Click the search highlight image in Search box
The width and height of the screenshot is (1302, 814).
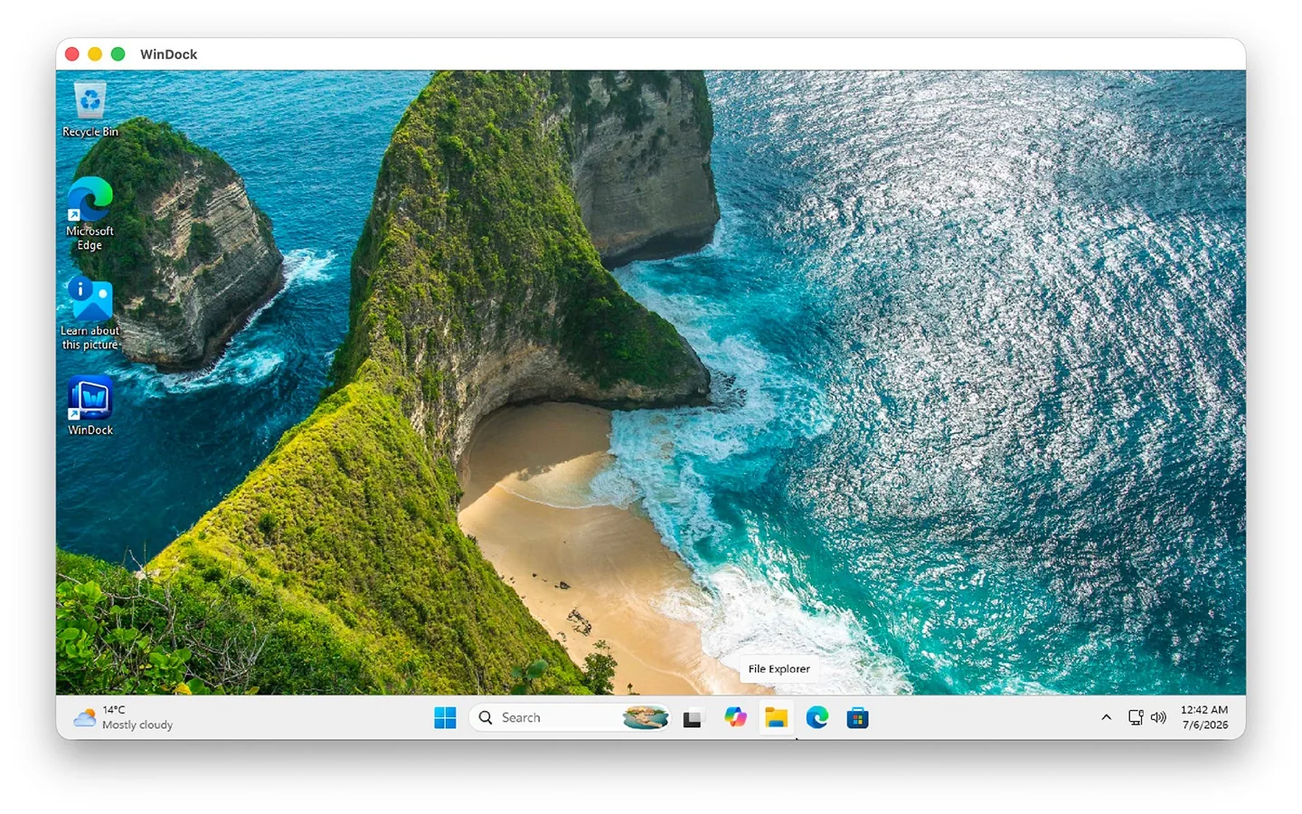pos(646,718)
